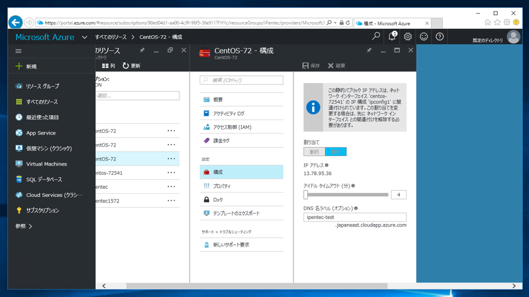Click the feedback smiley icon

tap(424, 36)
